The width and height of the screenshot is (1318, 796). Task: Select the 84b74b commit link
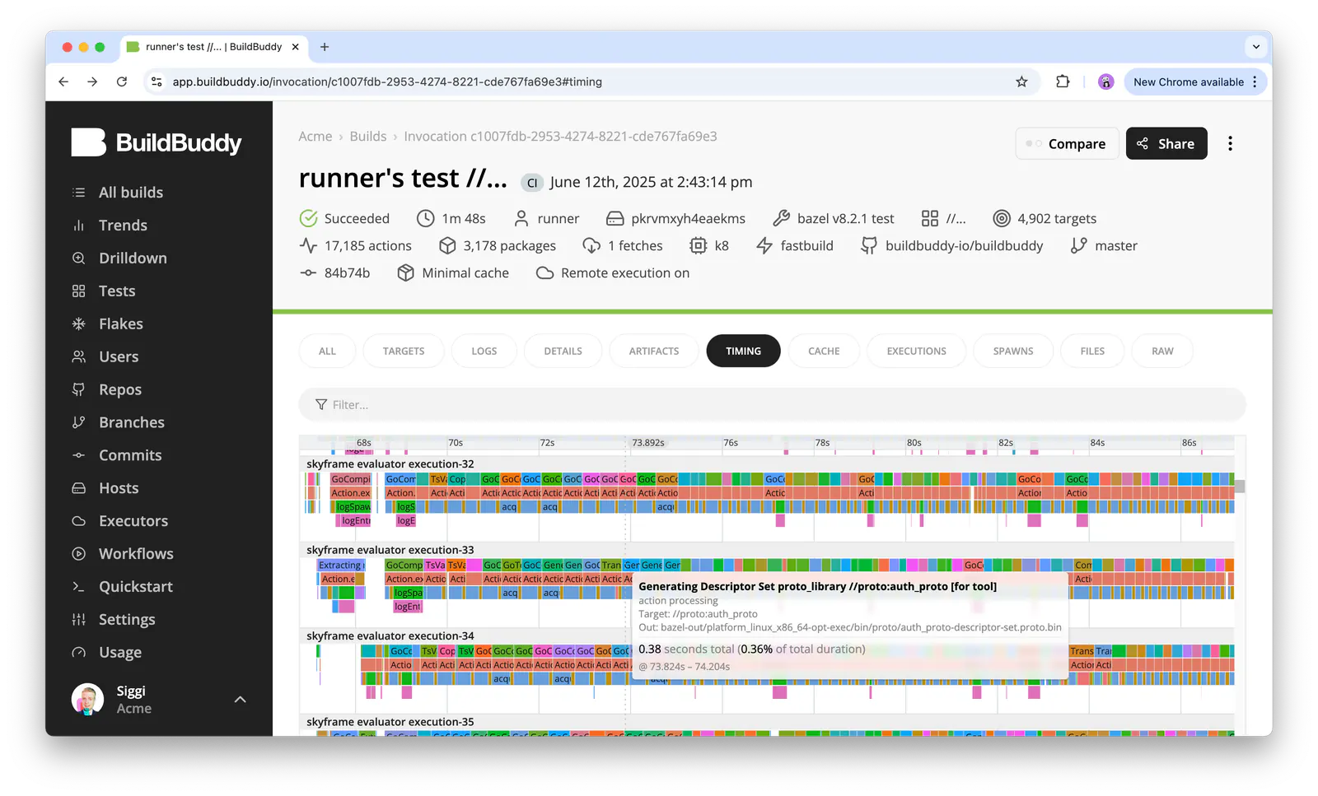pos(335,272)
